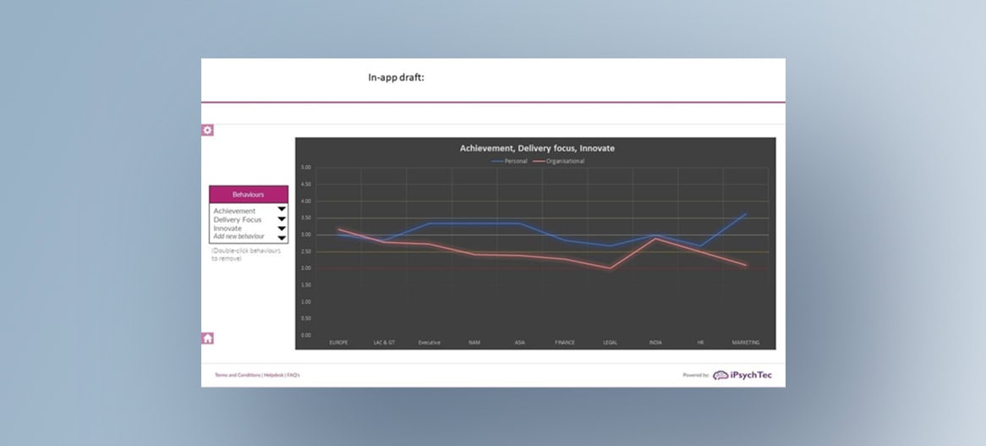Click the LEGAL data point on the red line
This screenshot has height=446, width=986.
[x=610, y=268]
